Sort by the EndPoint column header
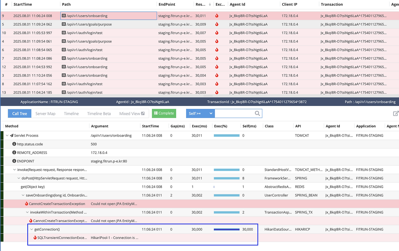This screenshot has width=399, height=251. tap(167, 4)
